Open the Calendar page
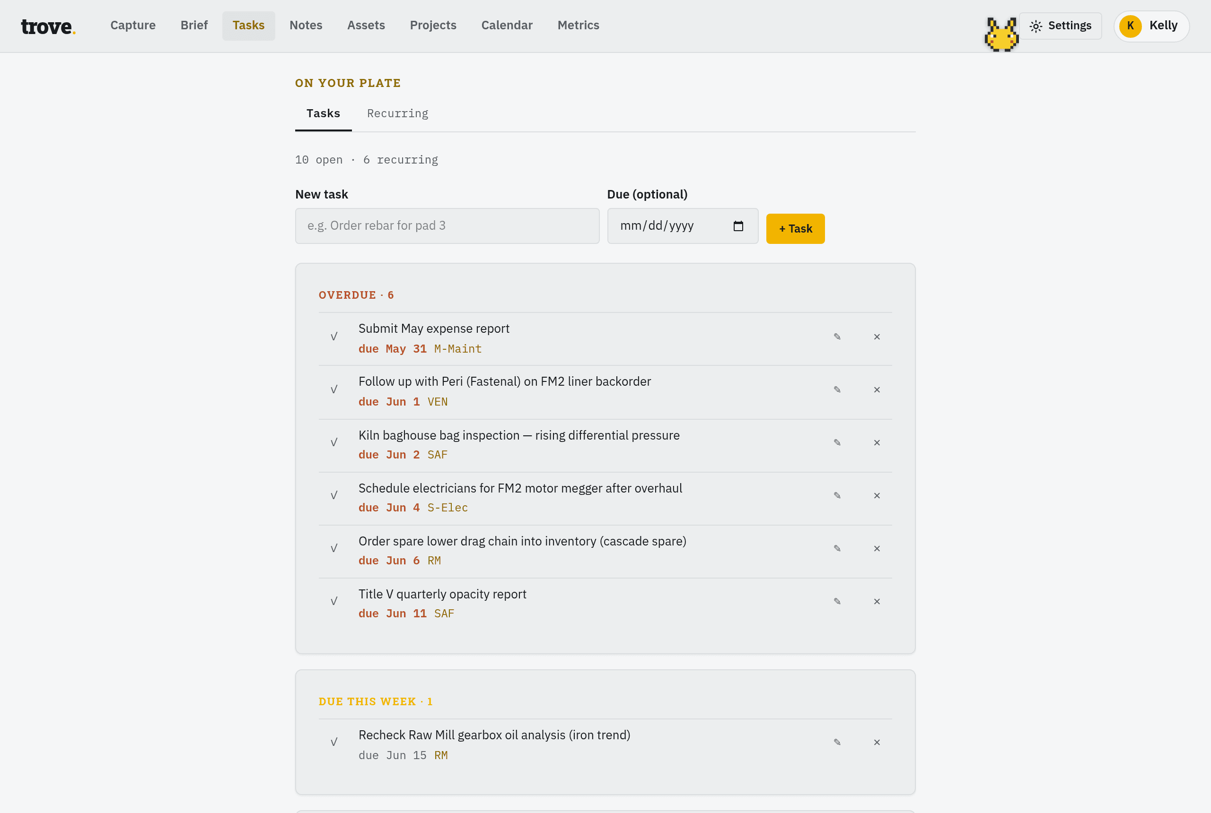This screenshot has height=813, width=1211. pyautogui.click(x=507, y=26)
